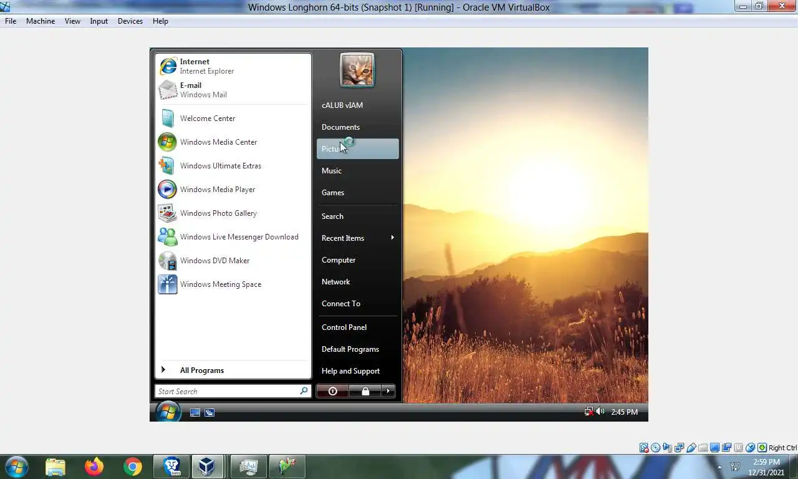Click VirtualBox display indicator icon
Screen dimensions: 798x479
click(x=715, y=448)
